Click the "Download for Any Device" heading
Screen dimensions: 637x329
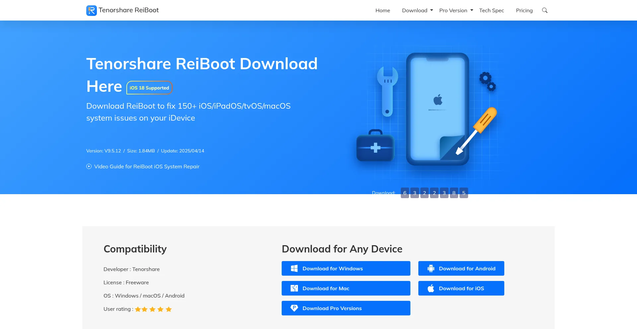(342, 249)
